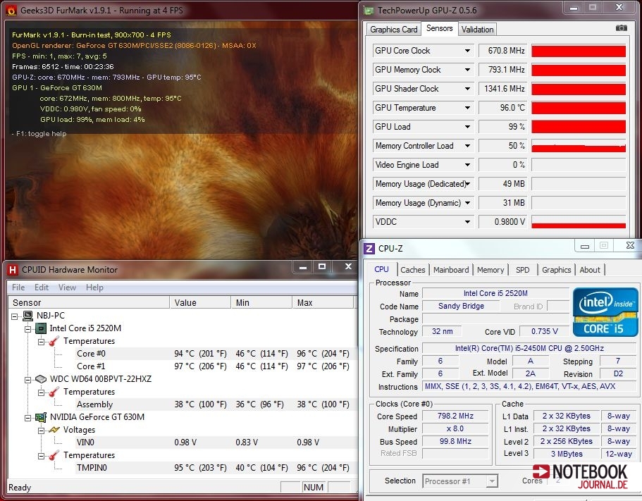This screenshot has height=501, width=642.
Task: Click the thermometer icon under Intel Core i5 2520M
Action: (54, 341)
